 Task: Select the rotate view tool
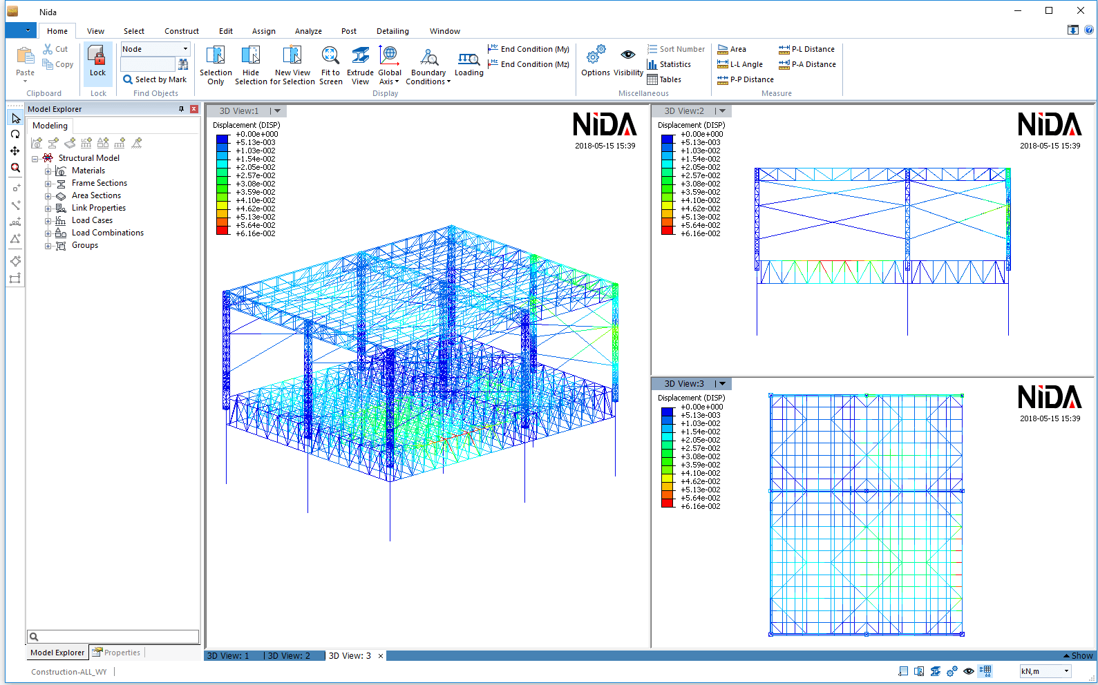click(15, 135)
